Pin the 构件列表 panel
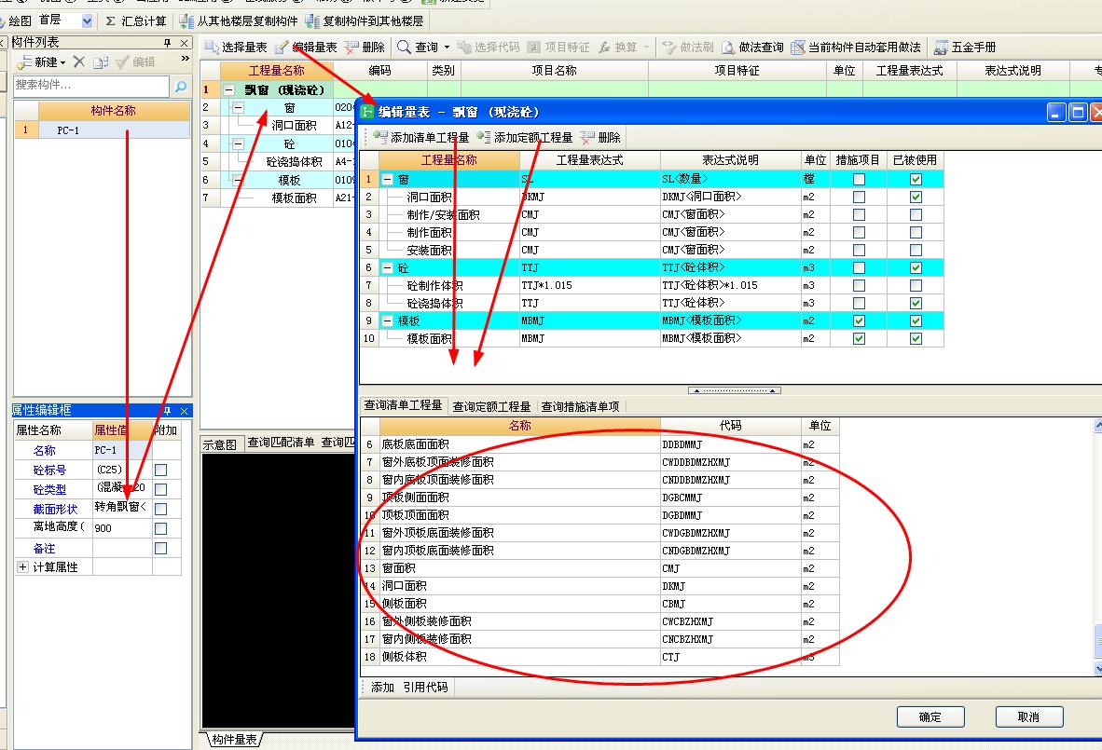1102x750 pixels. tap(167, 43)
